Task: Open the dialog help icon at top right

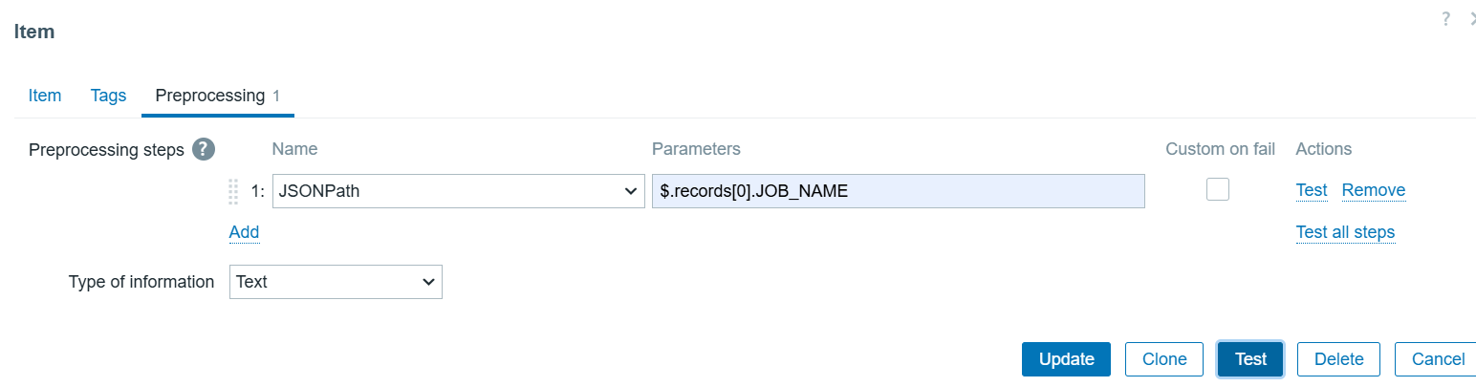Action: pos(1445,19)
